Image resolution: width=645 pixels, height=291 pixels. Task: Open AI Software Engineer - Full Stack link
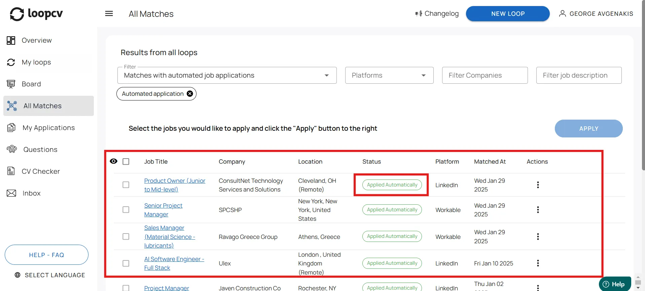[174, 263]
